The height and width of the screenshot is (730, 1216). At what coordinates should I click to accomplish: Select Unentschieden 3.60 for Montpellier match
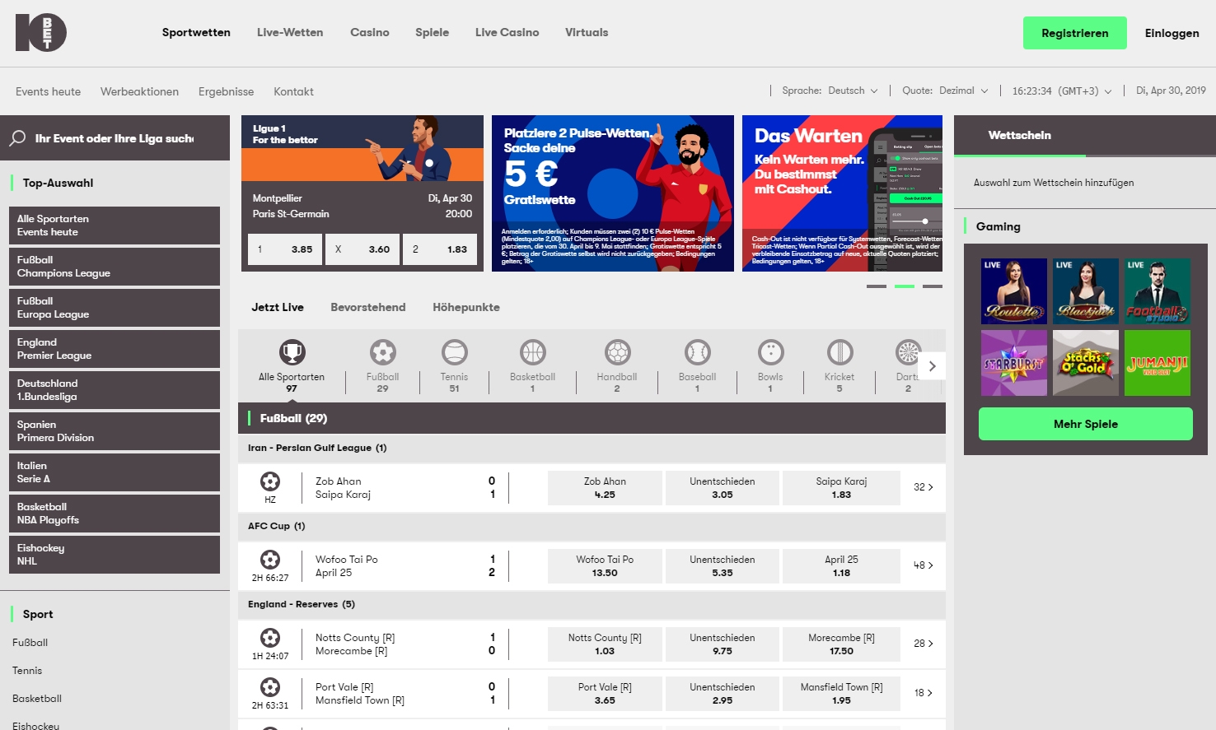coord(362,249)
